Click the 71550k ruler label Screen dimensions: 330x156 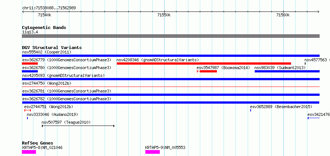pyautogui.click(x=164, y=15)
